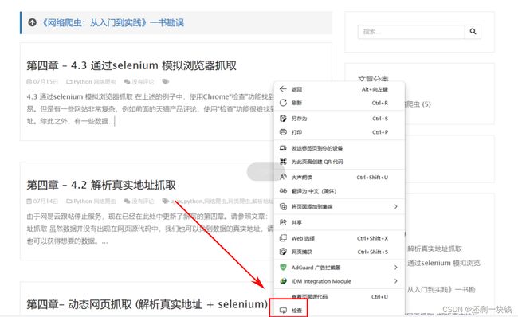This screenshot has height=317, width=518.
Task: Click the QR code icon in menu
Action: [283, 162]
